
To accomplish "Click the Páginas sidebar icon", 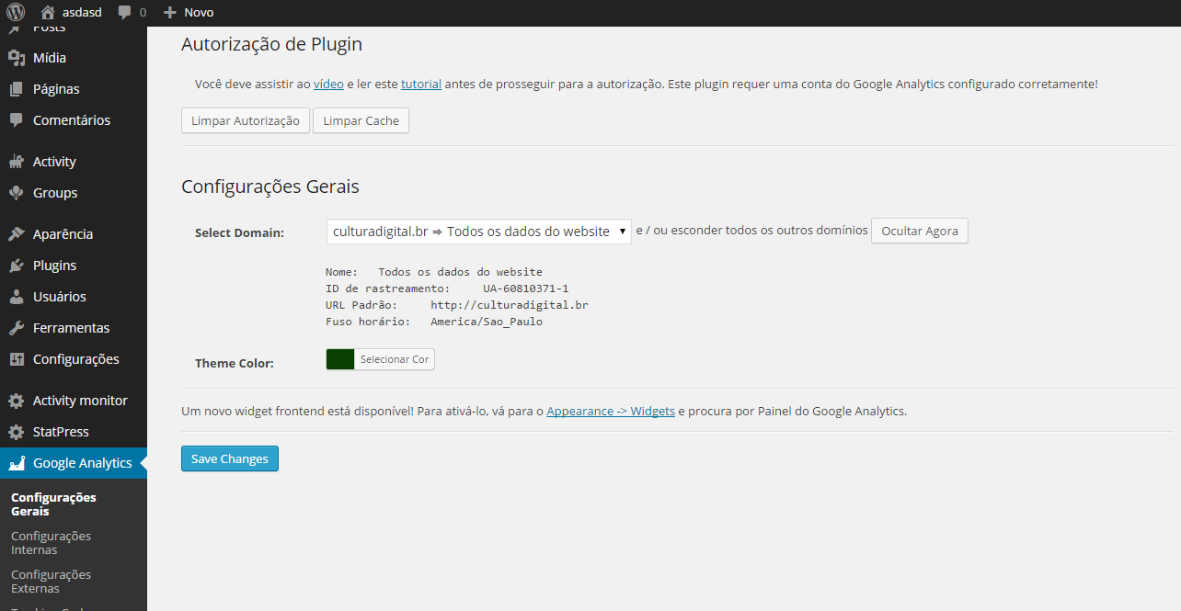I will 16,89.
